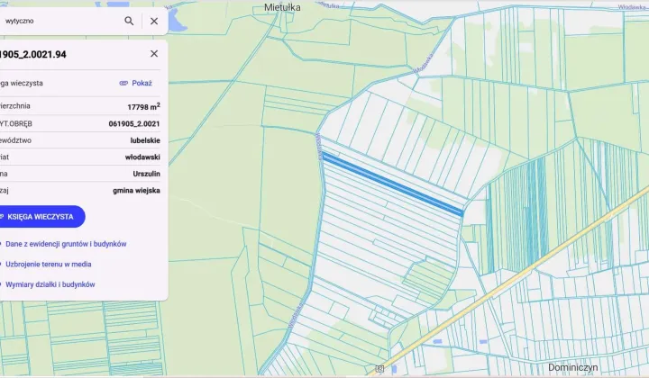Viewport: 649px width, 378px height.
Task: Open the Pokaż land register link
Action: tap(142, 83)
